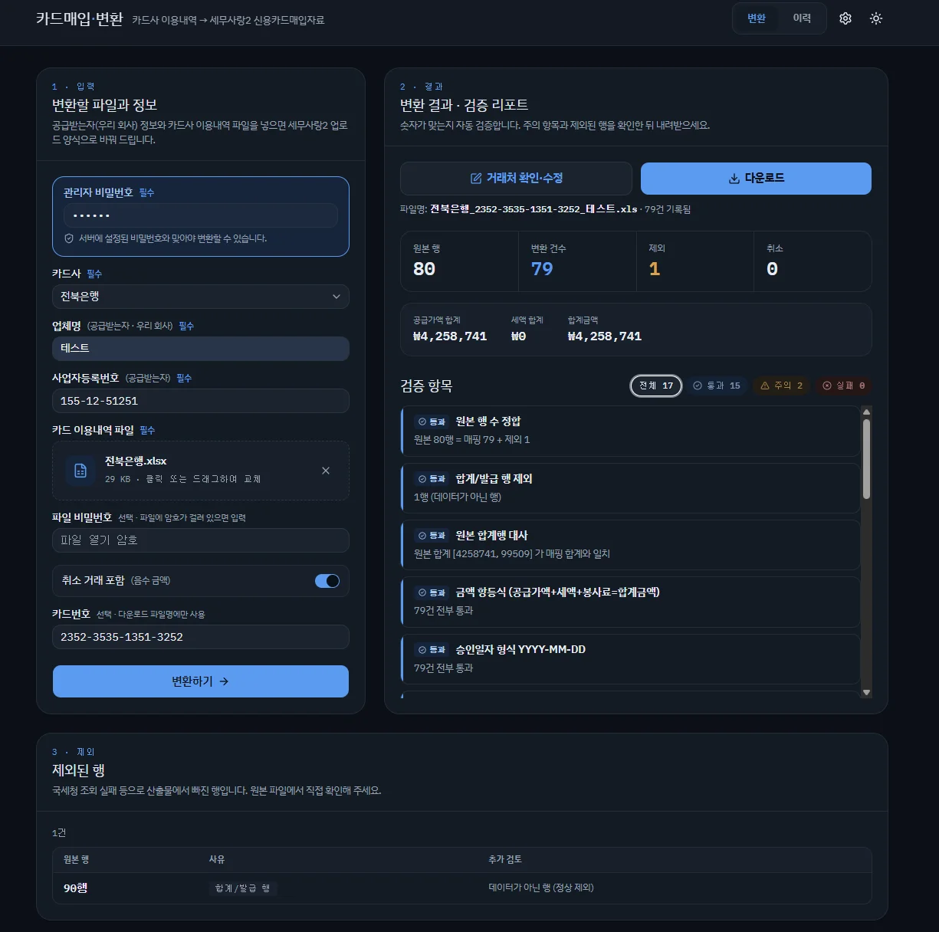Select the 금액 항등식 check item
The width and height of the screenshot is (939, 932).
(x=630, y=602)
